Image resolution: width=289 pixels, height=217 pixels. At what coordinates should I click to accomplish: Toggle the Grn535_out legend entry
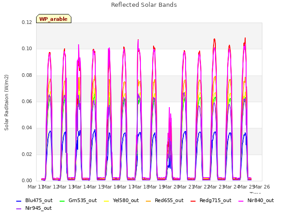coord(78,201)
